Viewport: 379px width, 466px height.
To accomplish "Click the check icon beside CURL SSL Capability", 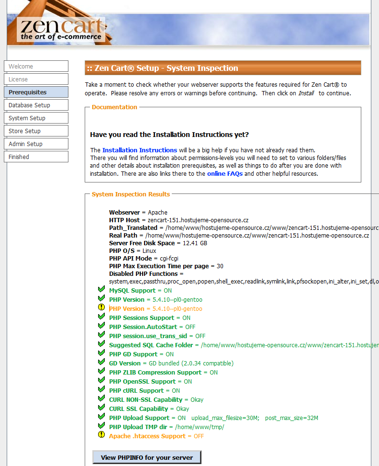I will point(101,408).
